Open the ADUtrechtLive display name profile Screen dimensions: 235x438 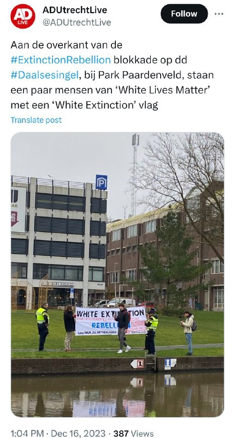(75, 10)
